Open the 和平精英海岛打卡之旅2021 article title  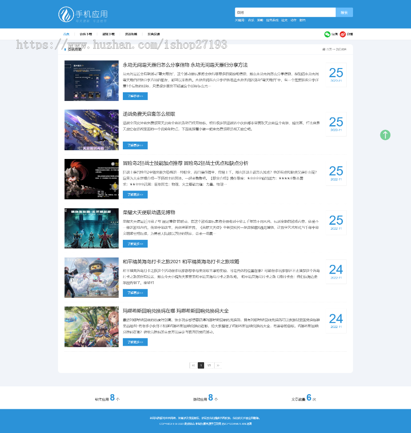[181, 262]
